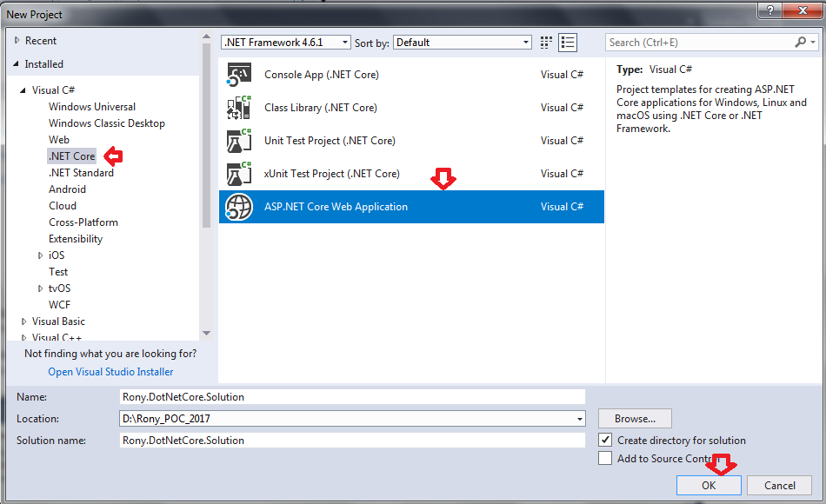The image size is (826, 504).
Task: Click the Cancel button
Action: tap(780, 485)
